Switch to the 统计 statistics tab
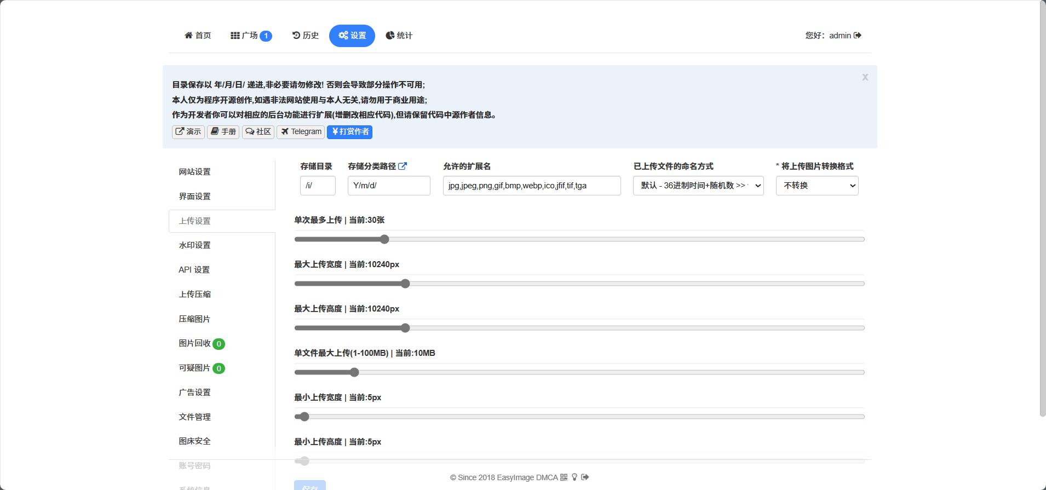 pyautogui.click(x=399, y=36)
